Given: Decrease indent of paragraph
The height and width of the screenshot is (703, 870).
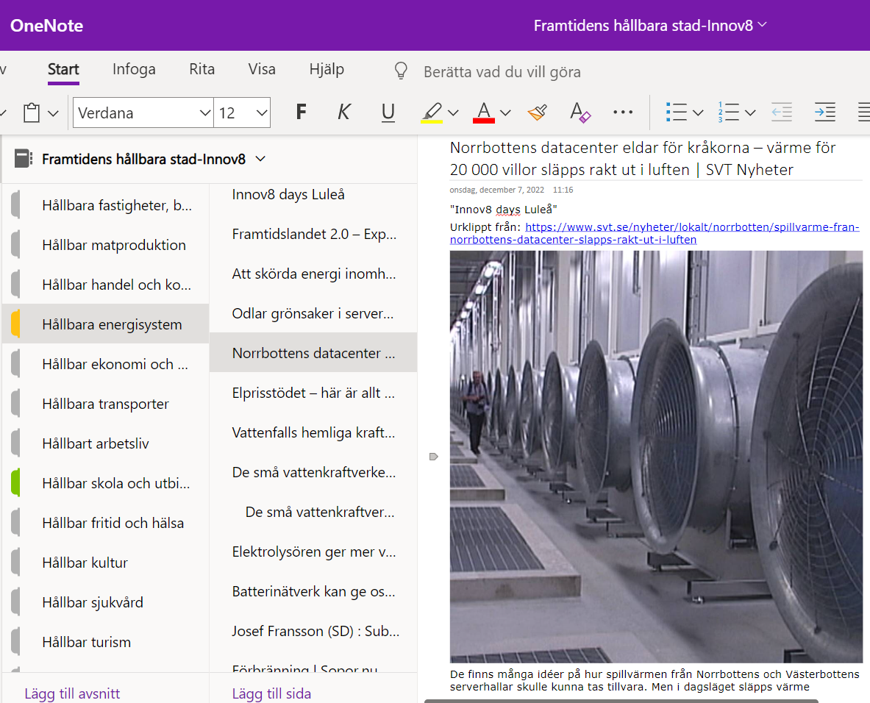Looking at the screenshot, I should coord(782,112).
